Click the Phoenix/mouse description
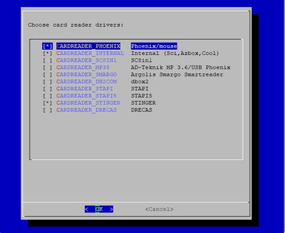The image size is (285, 233). coord(154,46)
